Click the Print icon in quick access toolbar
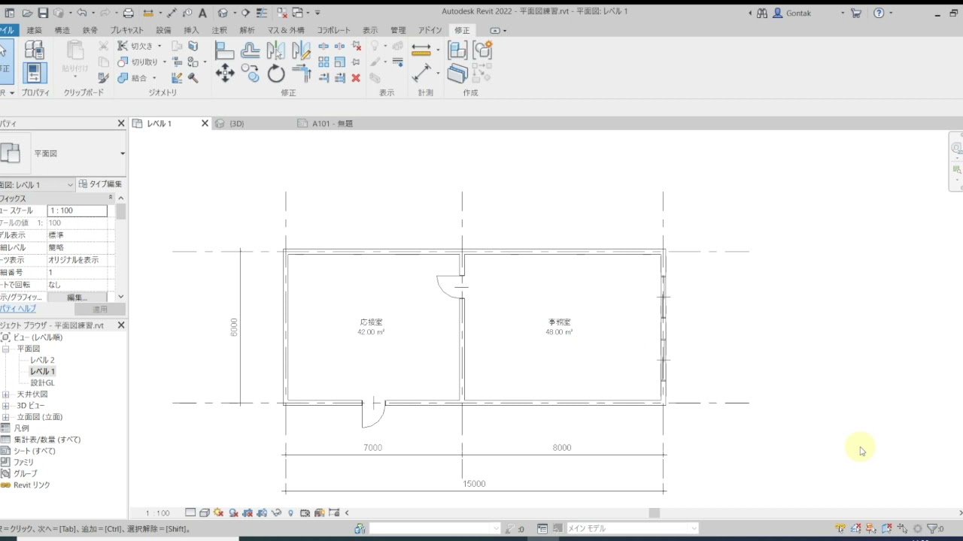This screenshot has height=541, width=963. point(128,13)
